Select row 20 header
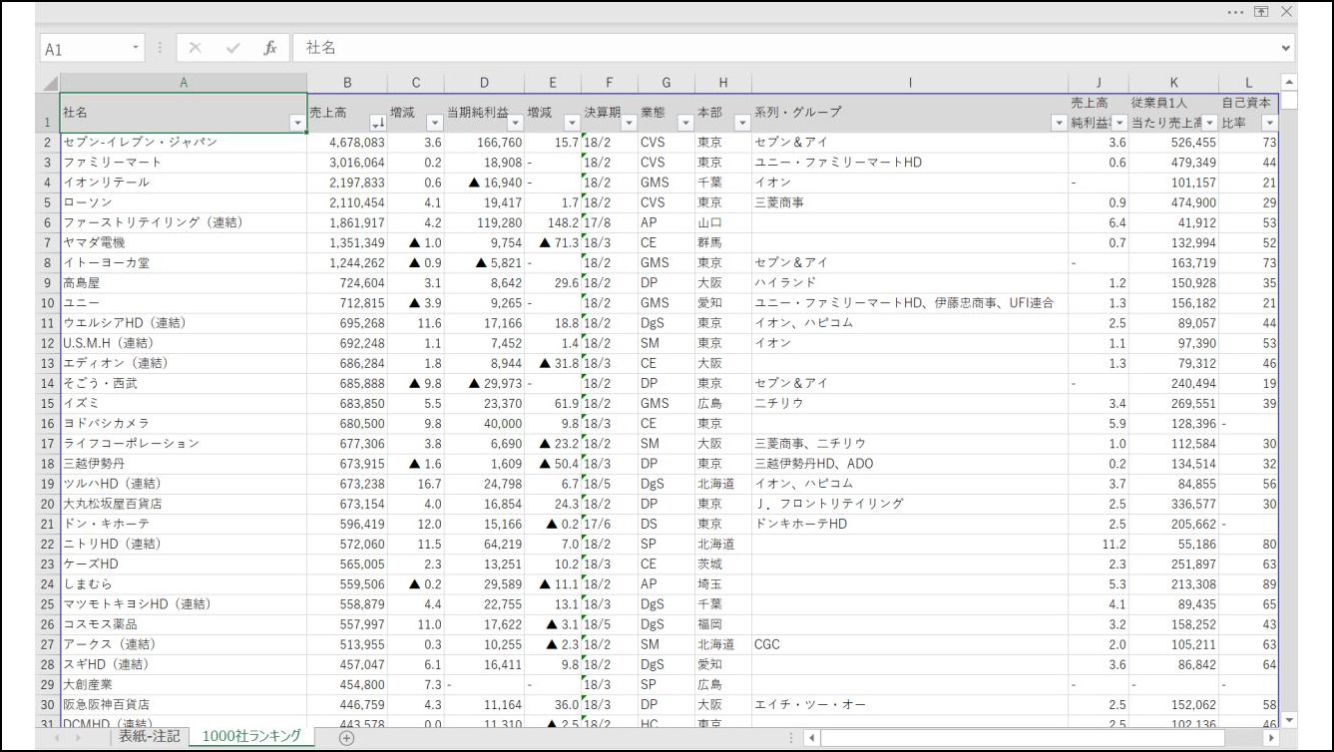This screenshot has width=1334, height=752. [x=48, y=504]
